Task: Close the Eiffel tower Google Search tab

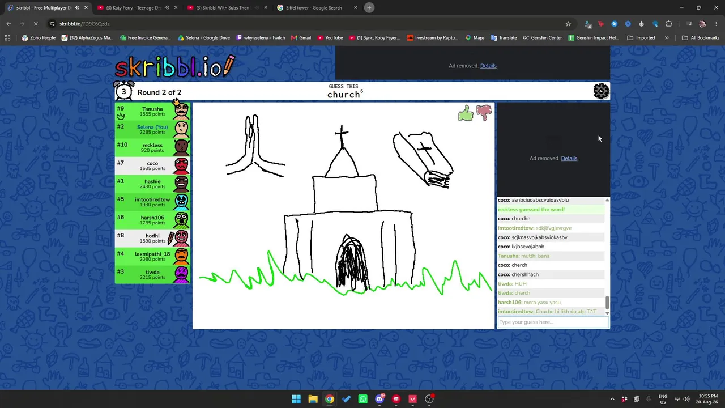Action: point(356,8)
